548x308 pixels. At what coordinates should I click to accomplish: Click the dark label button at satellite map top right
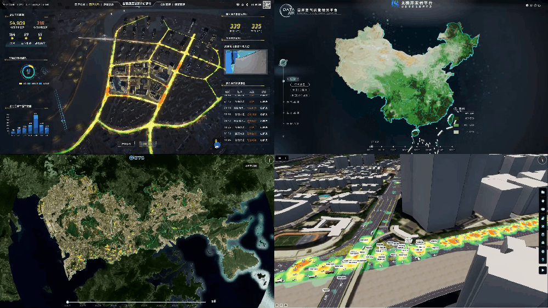[251, 166]
